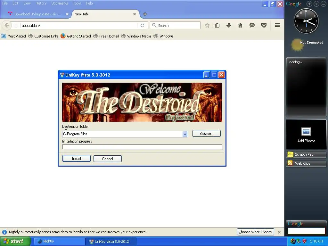Select UniKey Vista 5.0-2012 taskbar item
The width and height of the screenshot is (328, 246).
111,242
